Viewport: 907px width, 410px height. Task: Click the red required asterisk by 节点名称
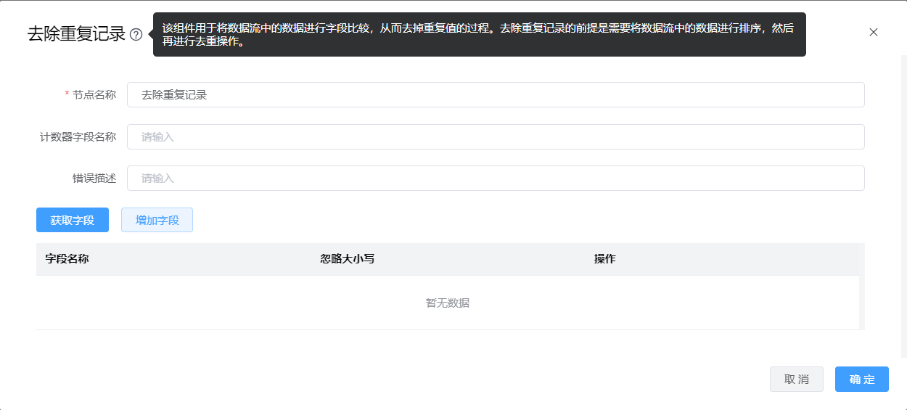[x=67, y=95]
